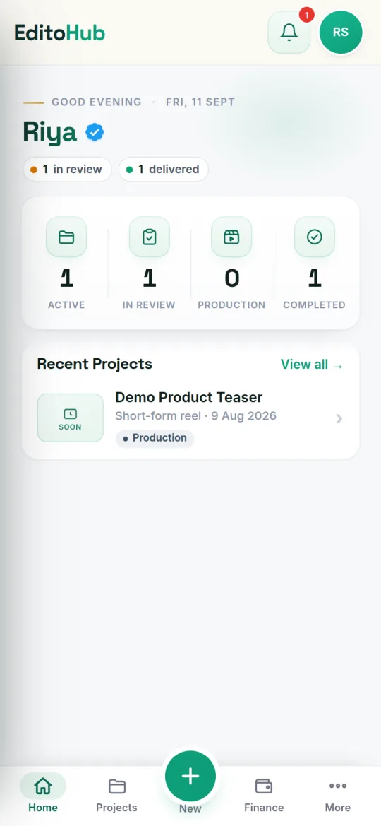Click the Production video icon
Viewport: 381px width, 826px height.
click(231, 237)
